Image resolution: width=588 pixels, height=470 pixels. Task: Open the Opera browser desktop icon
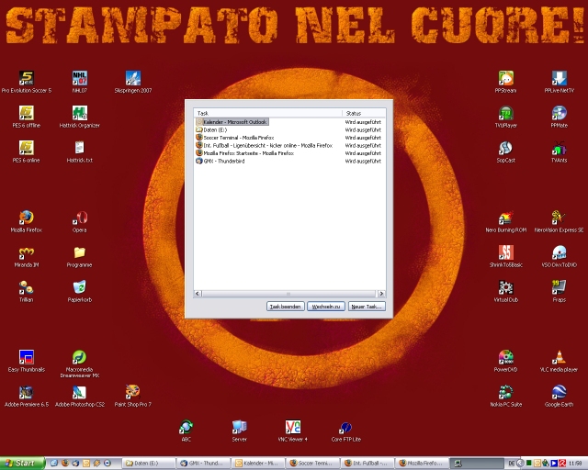[80, 218]
